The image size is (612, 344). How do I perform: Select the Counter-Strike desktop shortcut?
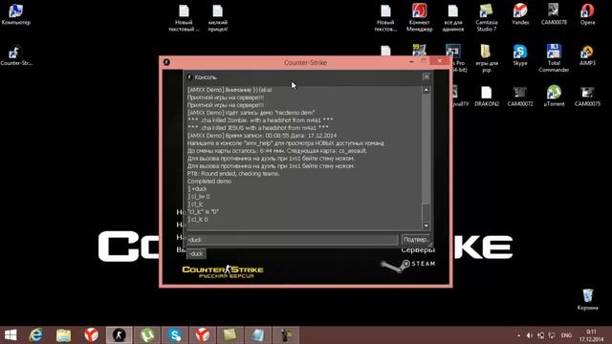[16, 56]
